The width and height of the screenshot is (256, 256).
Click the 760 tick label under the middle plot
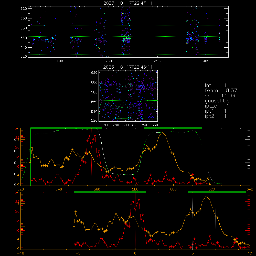[x=106, y=125]
